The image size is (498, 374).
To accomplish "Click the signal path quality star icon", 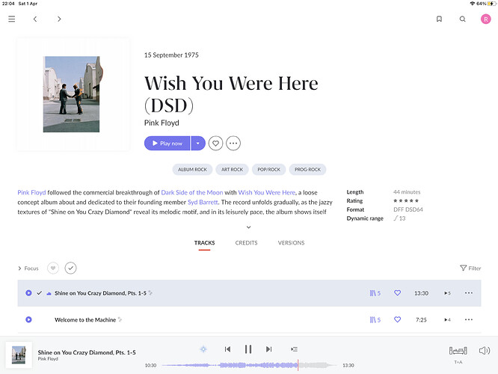I will 203,349.
